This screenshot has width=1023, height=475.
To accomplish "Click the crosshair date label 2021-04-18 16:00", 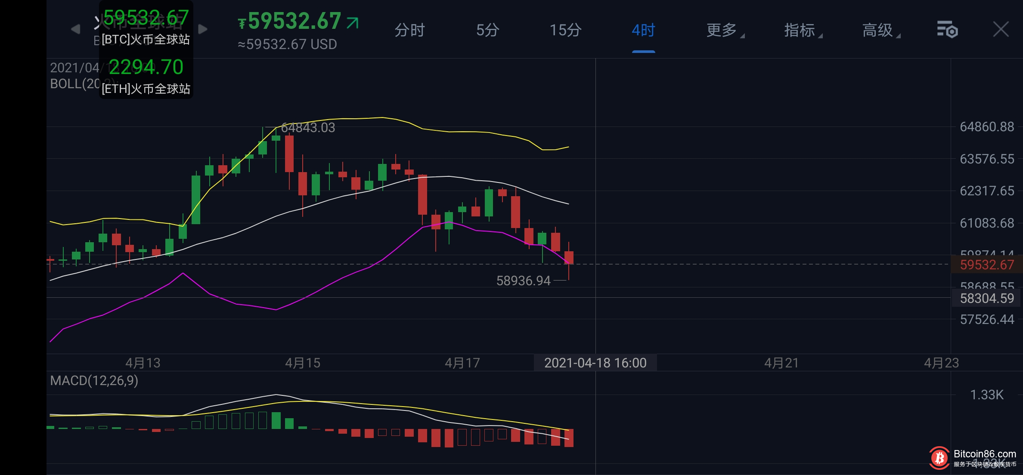I will click(595, 363).
